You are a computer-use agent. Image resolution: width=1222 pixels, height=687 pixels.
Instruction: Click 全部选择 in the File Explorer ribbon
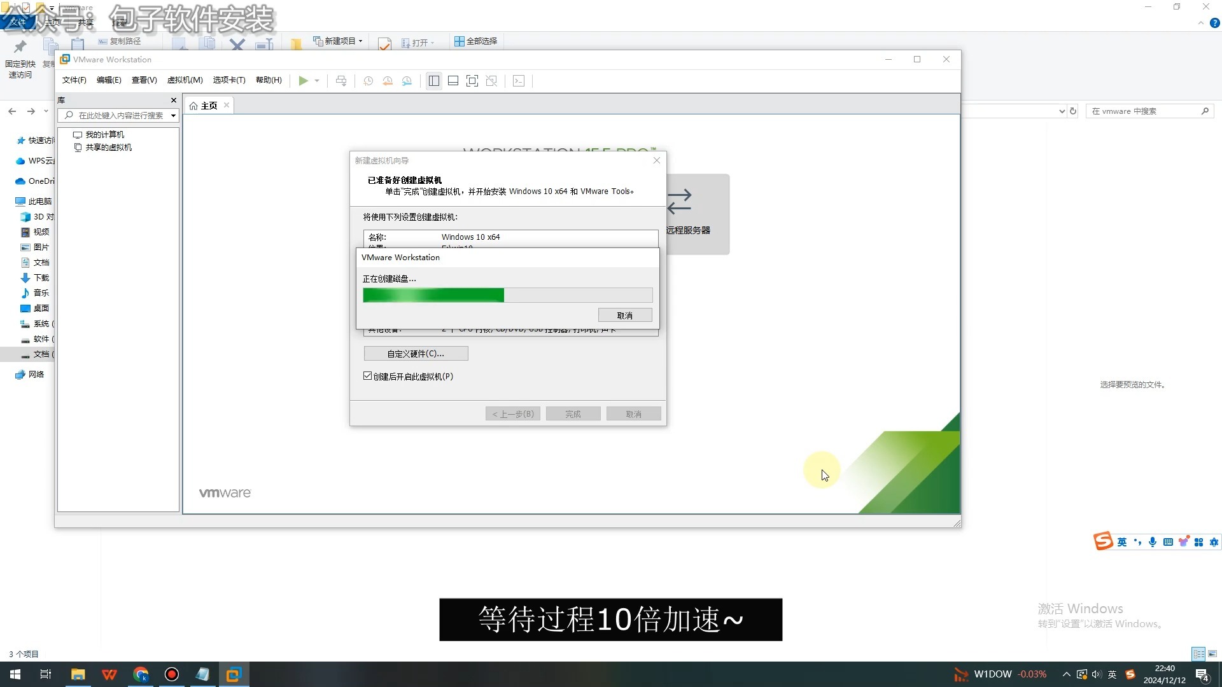[x=476, y=41]
